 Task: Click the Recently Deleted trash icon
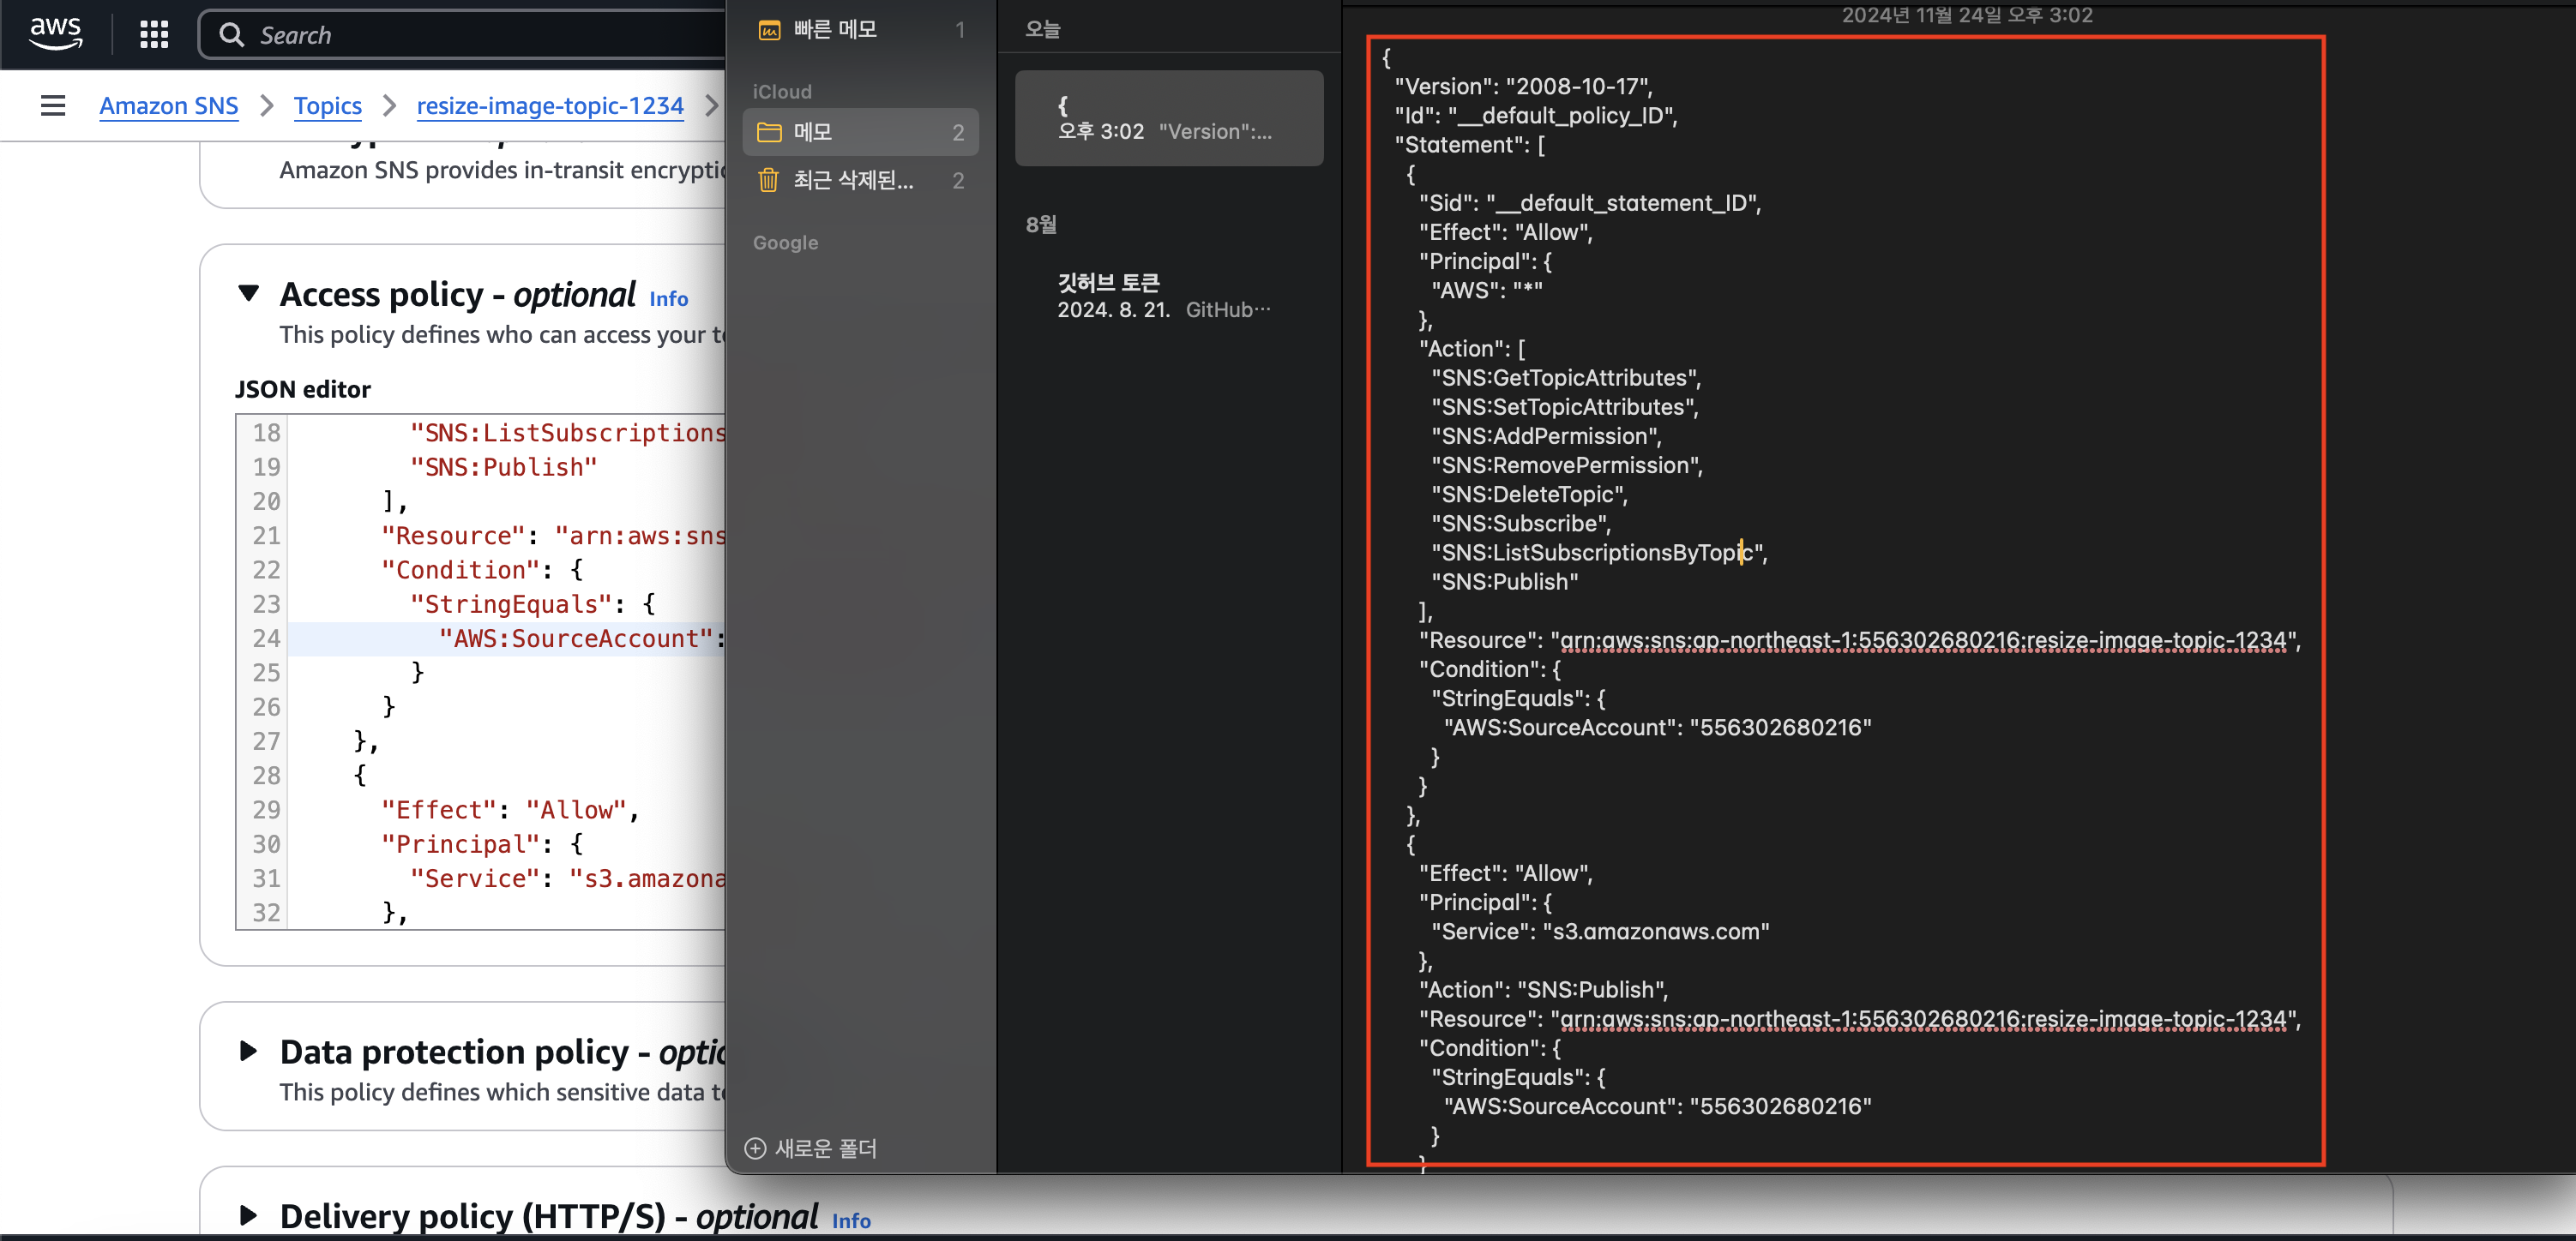(x=768, y=181)
